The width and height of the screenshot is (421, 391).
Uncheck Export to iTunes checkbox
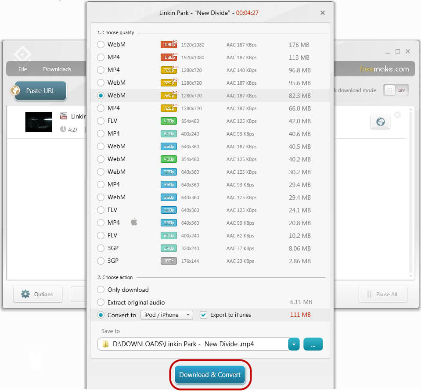coord(203,315)
